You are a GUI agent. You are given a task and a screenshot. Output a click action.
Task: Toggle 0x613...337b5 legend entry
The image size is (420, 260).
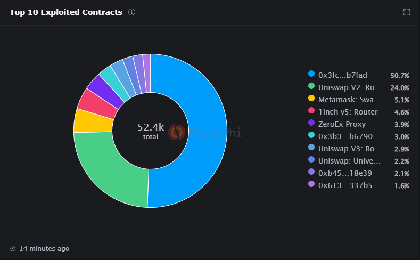pos(359,185)
